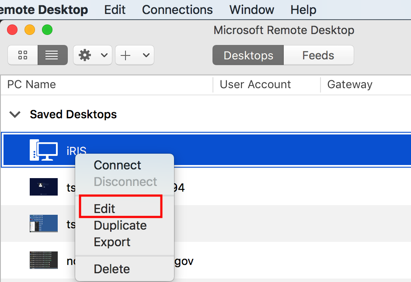Open the gear settings button
This screenshot has width=411, height=282.
tap(85, 55)
